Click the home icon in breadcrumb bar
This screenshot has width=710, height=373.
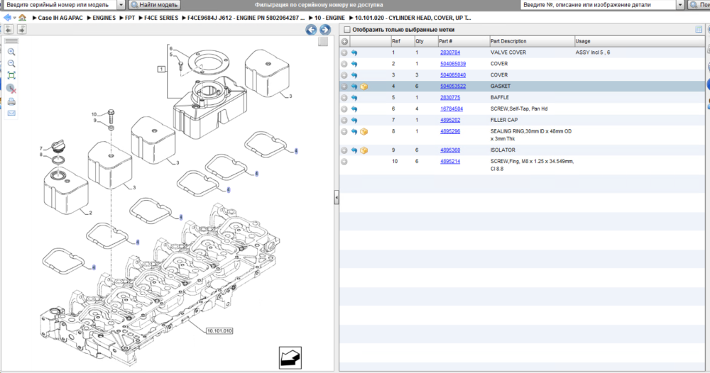tap(22, 18)
